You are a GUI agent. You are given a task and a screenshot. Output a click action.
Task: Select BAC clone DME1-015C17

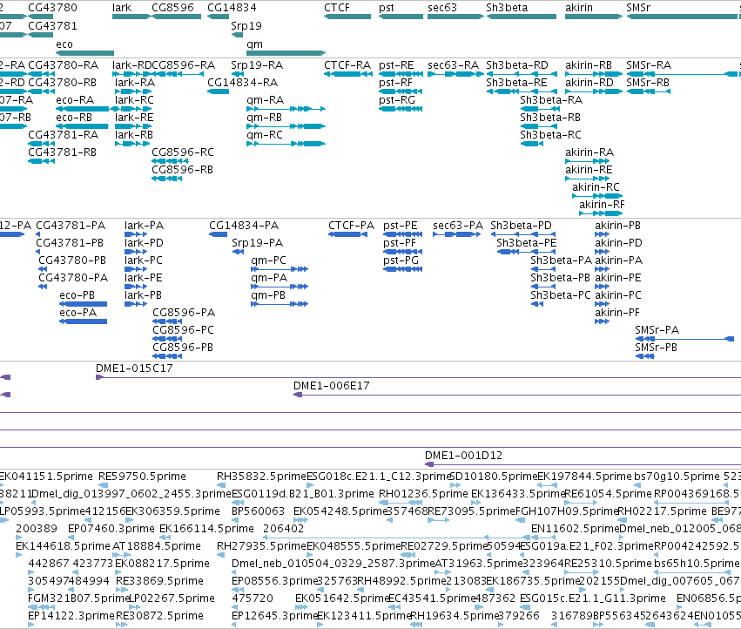coord(134,369)
